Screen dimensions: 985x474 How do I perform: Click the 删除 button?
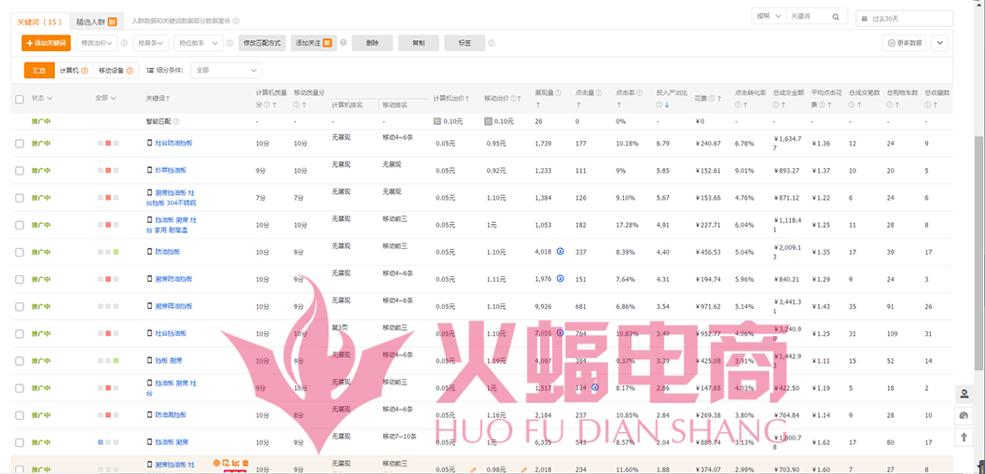(372, 43)
